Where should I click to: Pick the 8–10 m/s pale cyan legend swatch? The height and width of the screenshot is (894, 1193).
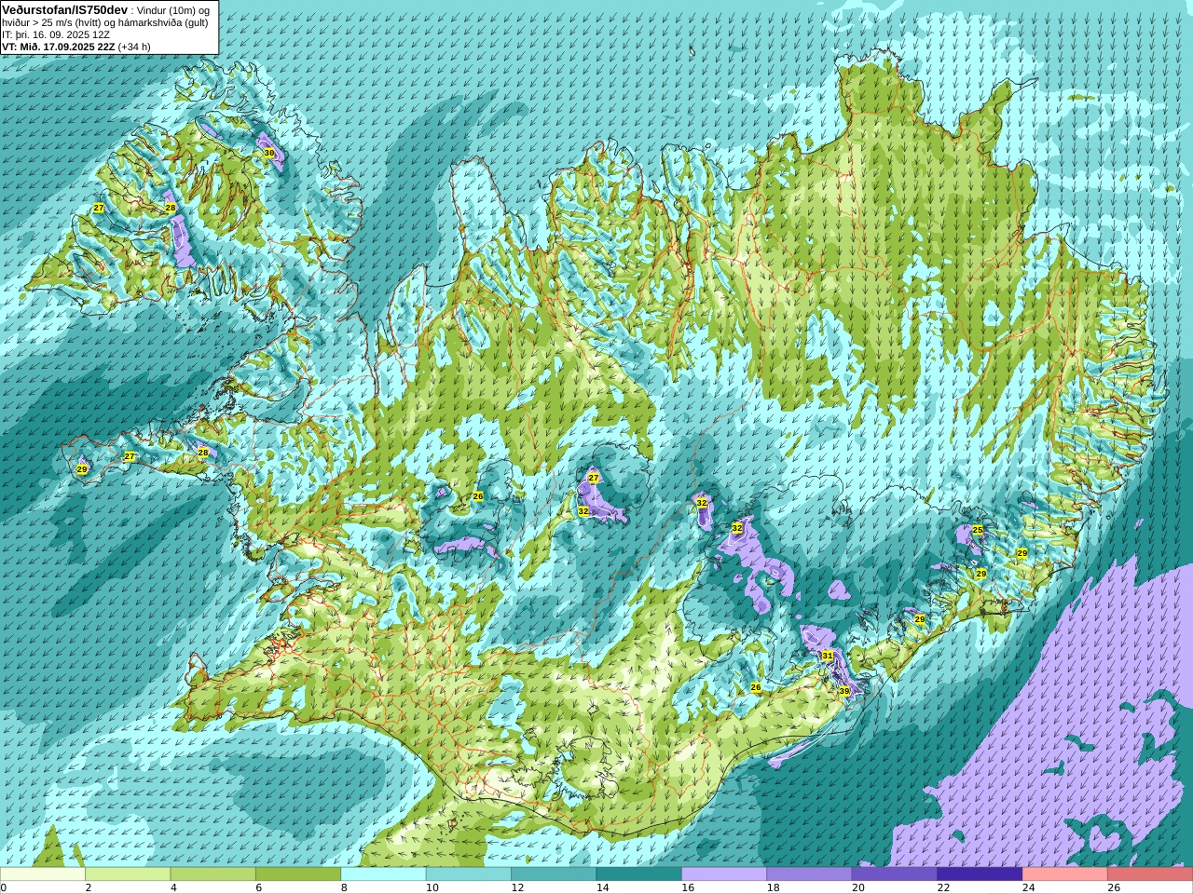click(x=383, y=874)
